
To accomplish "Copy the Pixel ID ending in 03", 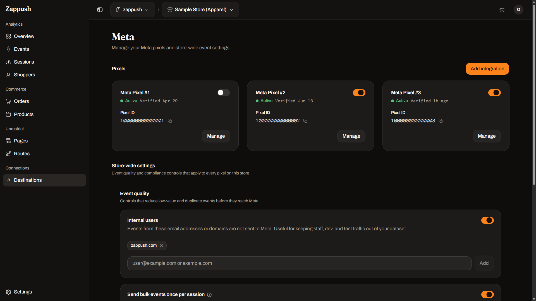I will point(441,121).
